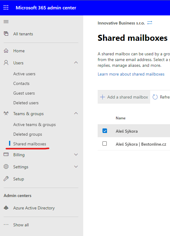Screen dimensions: 170x236
Task: Click the Settings label in navigation
Action: (x=21, y=167)
